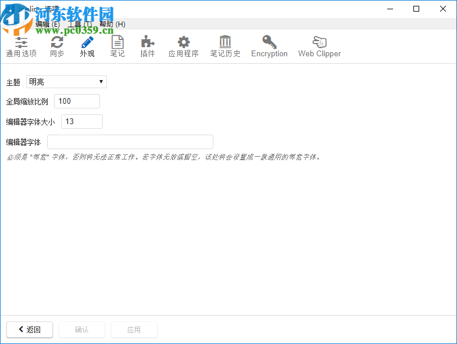Viewport: 457px width, 344px height.
Task: Close the options window
Action: pos(442,9)
